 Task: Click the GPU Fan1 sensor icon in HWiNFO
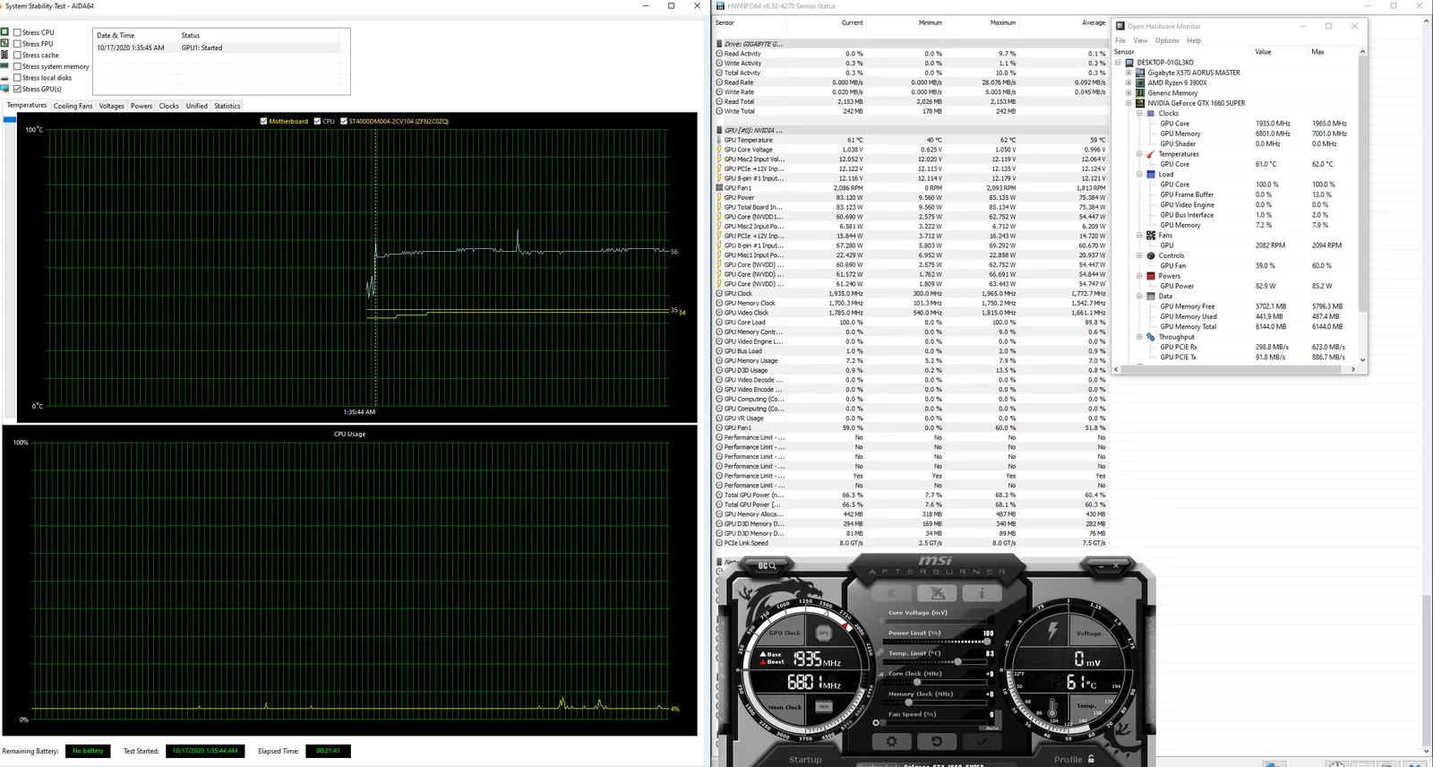click(x=719, y=188)
